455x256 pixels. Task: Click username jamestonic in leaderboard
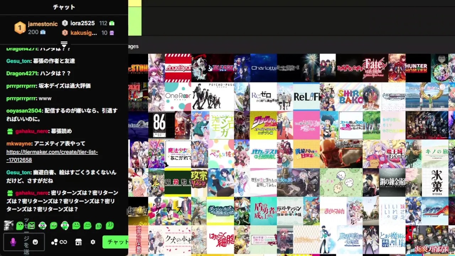coord(43,24)
